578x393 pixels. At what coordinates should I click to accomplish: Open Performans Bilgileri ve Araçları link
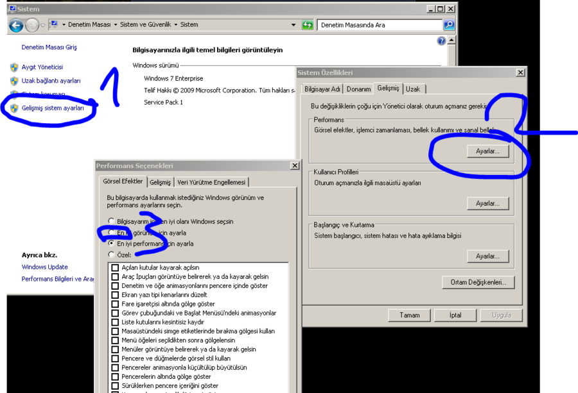pyautogui.click(x=58, y=279)
